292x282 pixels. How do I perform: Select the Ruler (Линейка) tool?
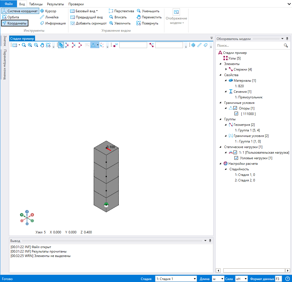click(49, 17)
